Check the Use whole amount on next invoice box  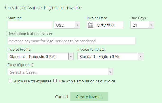(55, 81)
